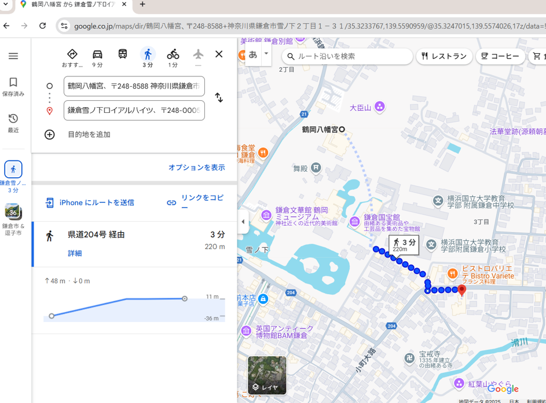Click the 3 分 220m route label
The image size is (546, 403).
pyautogui.click(x=404, y=245)
